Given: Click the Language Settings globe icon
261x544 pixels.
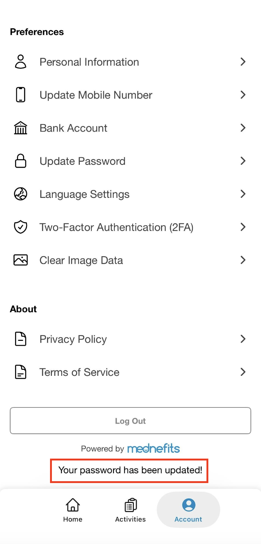Looking at the screenshot, I should (21, 194).
